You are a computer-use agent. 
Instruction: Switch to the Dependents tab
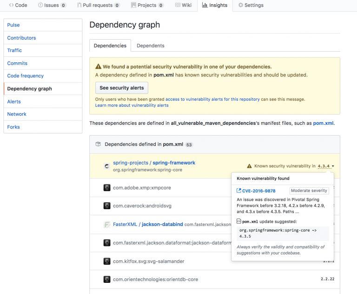150,46
